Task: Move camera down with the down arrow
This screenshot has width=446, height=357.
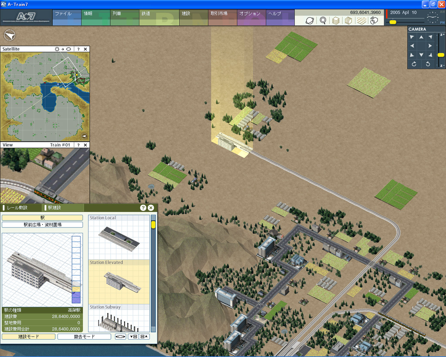Action: [x=421, y=54]
